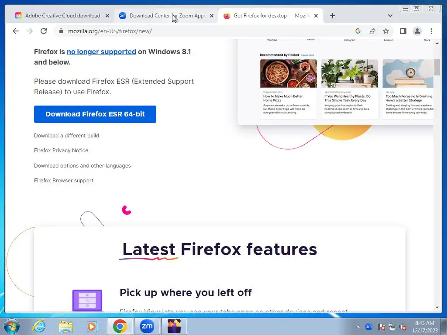This screenshot has height=335, width=447.
Task: Reload the current page
Action: [x=44, y=31]
